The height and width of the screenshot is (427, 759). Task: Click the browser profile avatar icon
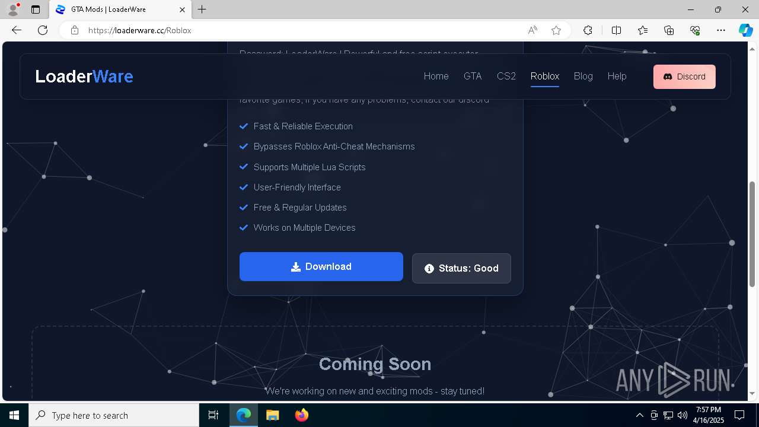tap(12, 9)
